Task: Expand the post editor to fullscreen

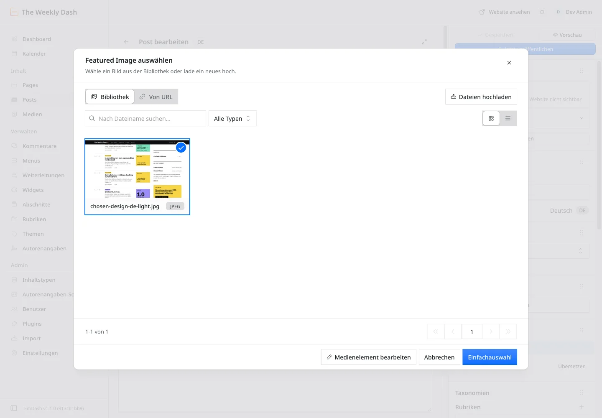Action: point(424,42)
